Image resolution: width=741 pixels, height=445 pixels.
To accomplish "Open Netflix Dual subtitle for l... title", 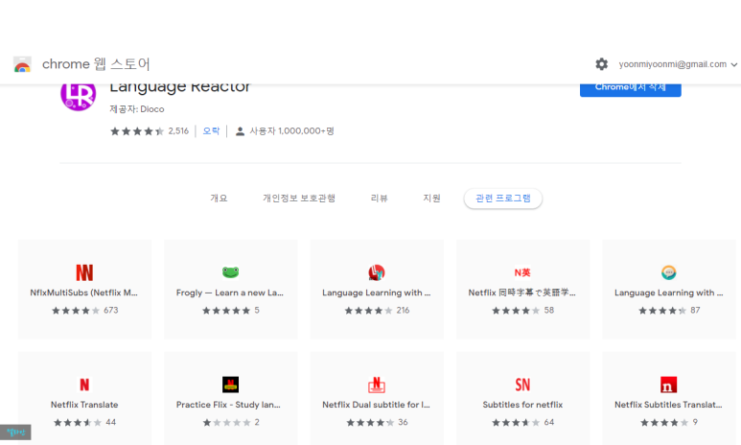I will tap(376, 405).
